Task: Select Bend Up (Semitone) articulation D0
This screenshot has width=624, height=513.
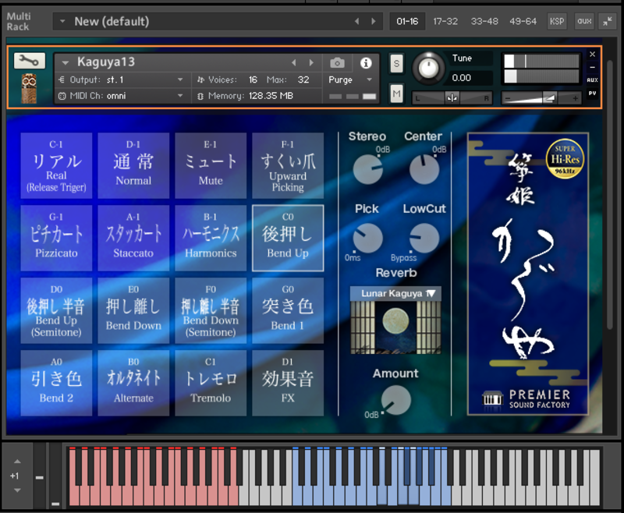Action: pos(56,310)
